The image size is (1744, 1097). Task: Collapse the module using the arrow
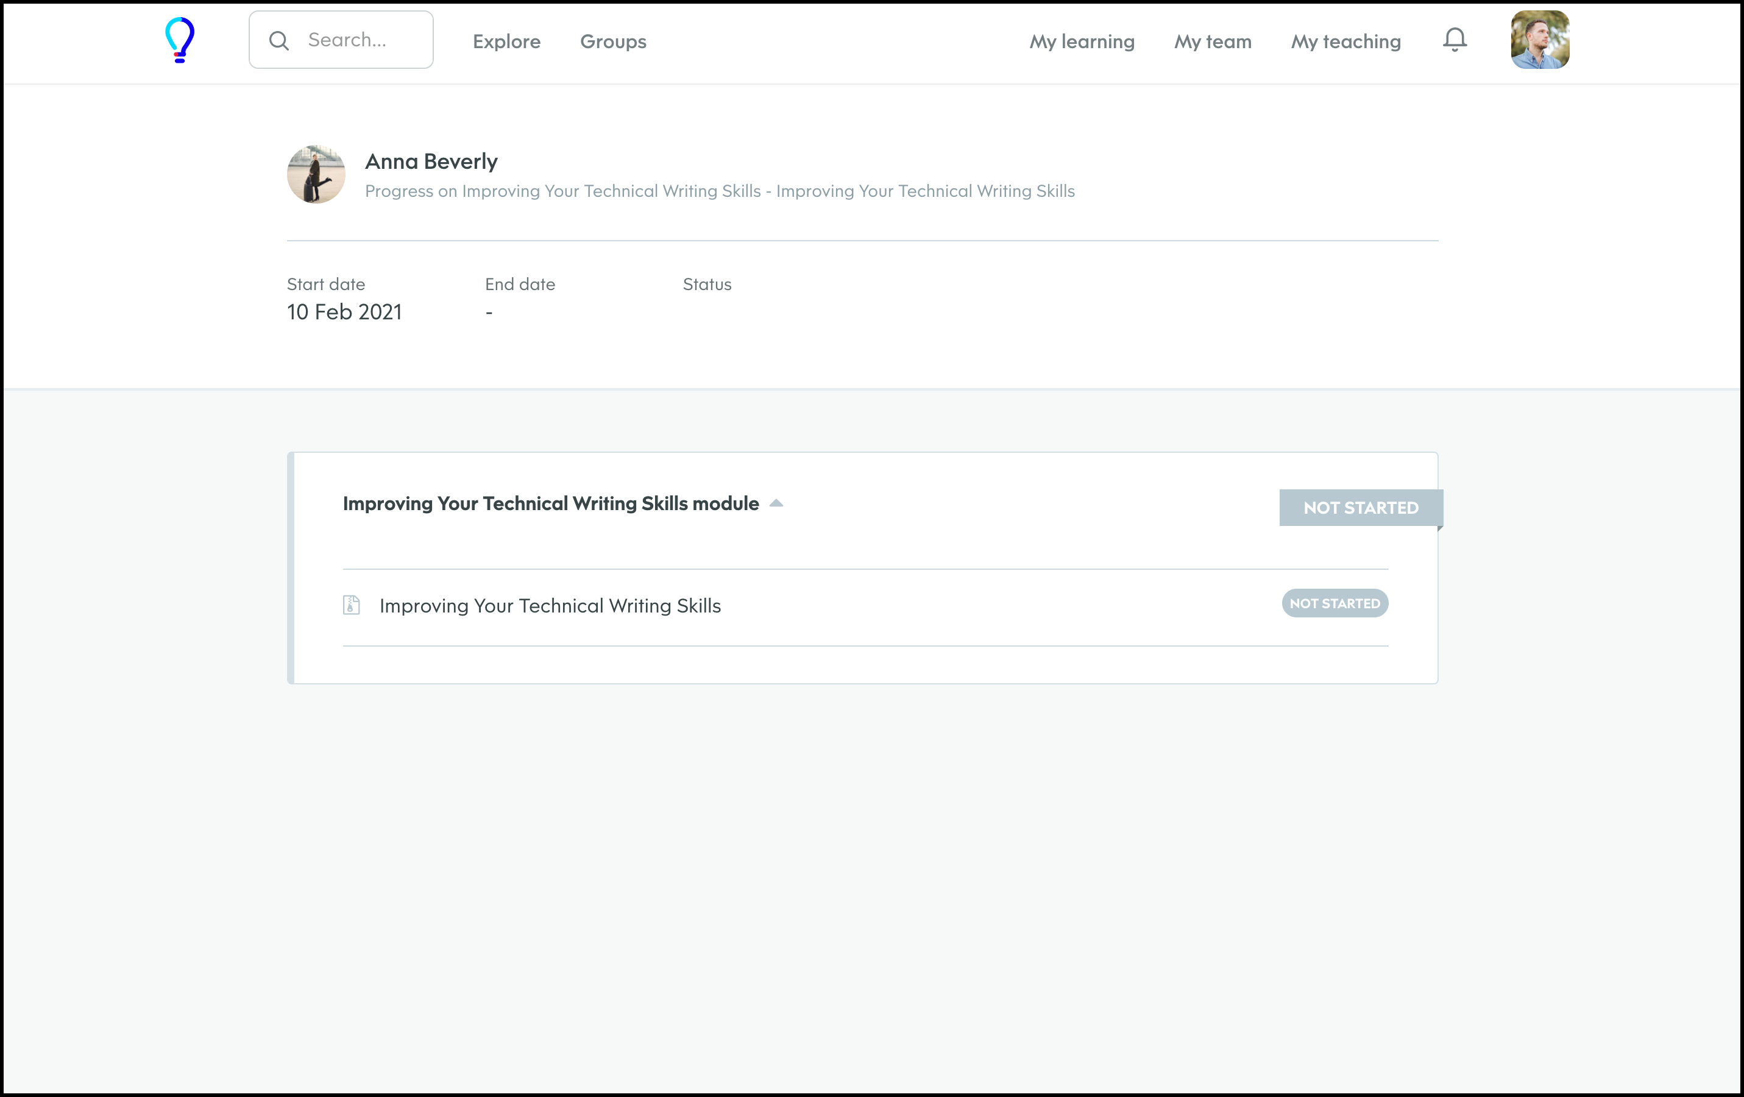point(776,503)
